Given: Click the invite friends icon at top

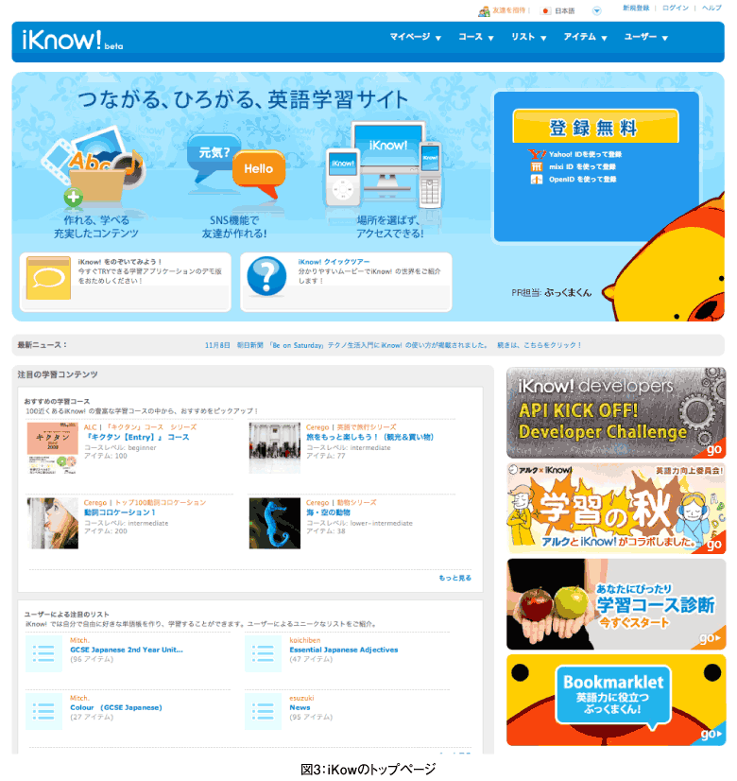Looking at the screenshot, I should click(484, 11).
